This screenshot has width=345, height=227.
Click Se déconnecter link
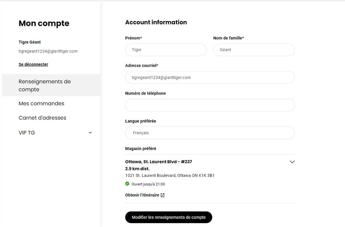pyautogui.click(x=33, y=64)
